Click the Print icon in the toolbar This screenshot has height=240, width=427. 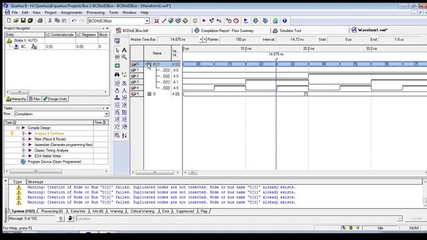point(40,21)
